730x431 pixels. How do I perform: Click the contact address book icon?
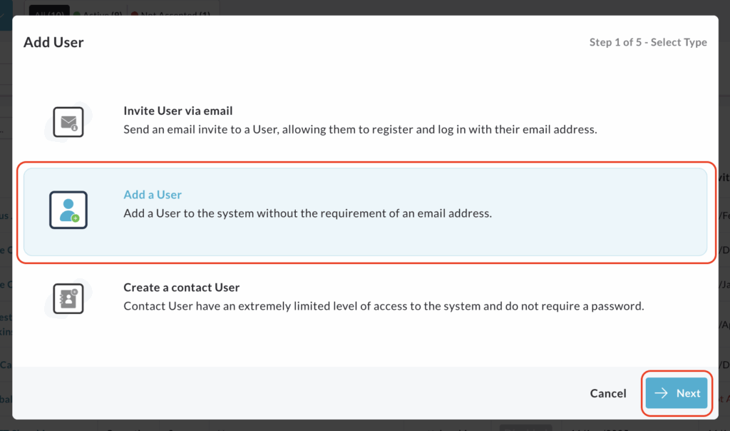click(x=68, y=298)
